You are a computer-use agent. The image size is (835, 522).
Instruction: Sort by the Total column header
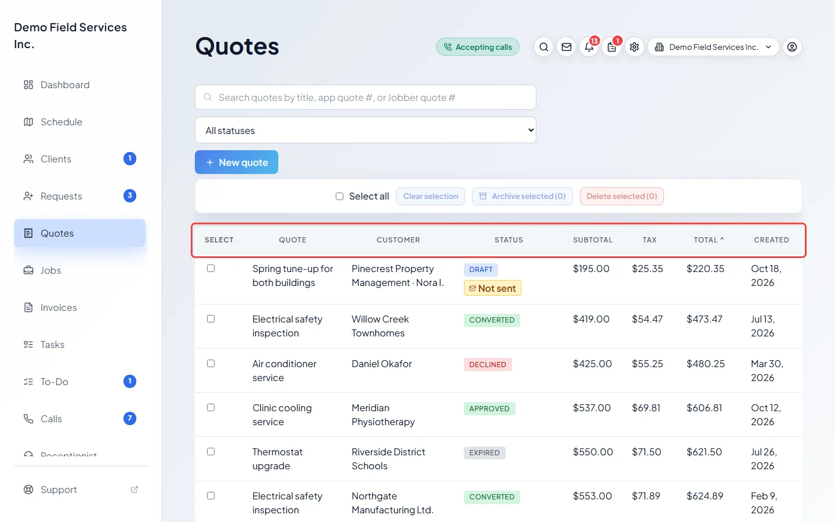709,240
